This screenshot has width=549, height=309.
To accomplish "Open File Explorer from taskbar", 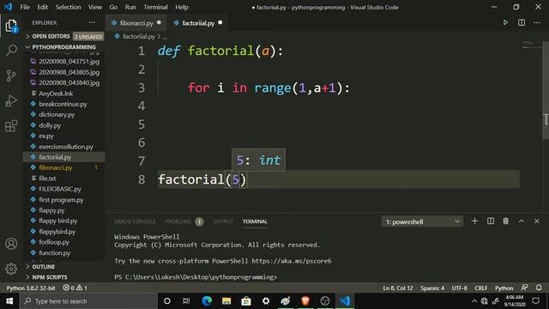I will pos(226,301).
